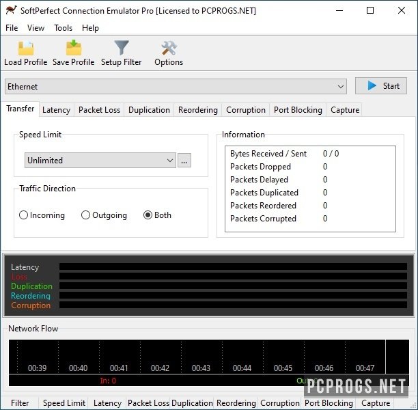The width and height of the screenshot is (418, 410).
Task: Open the File menu
Action: pyautogui.click(x=12, y=28)
